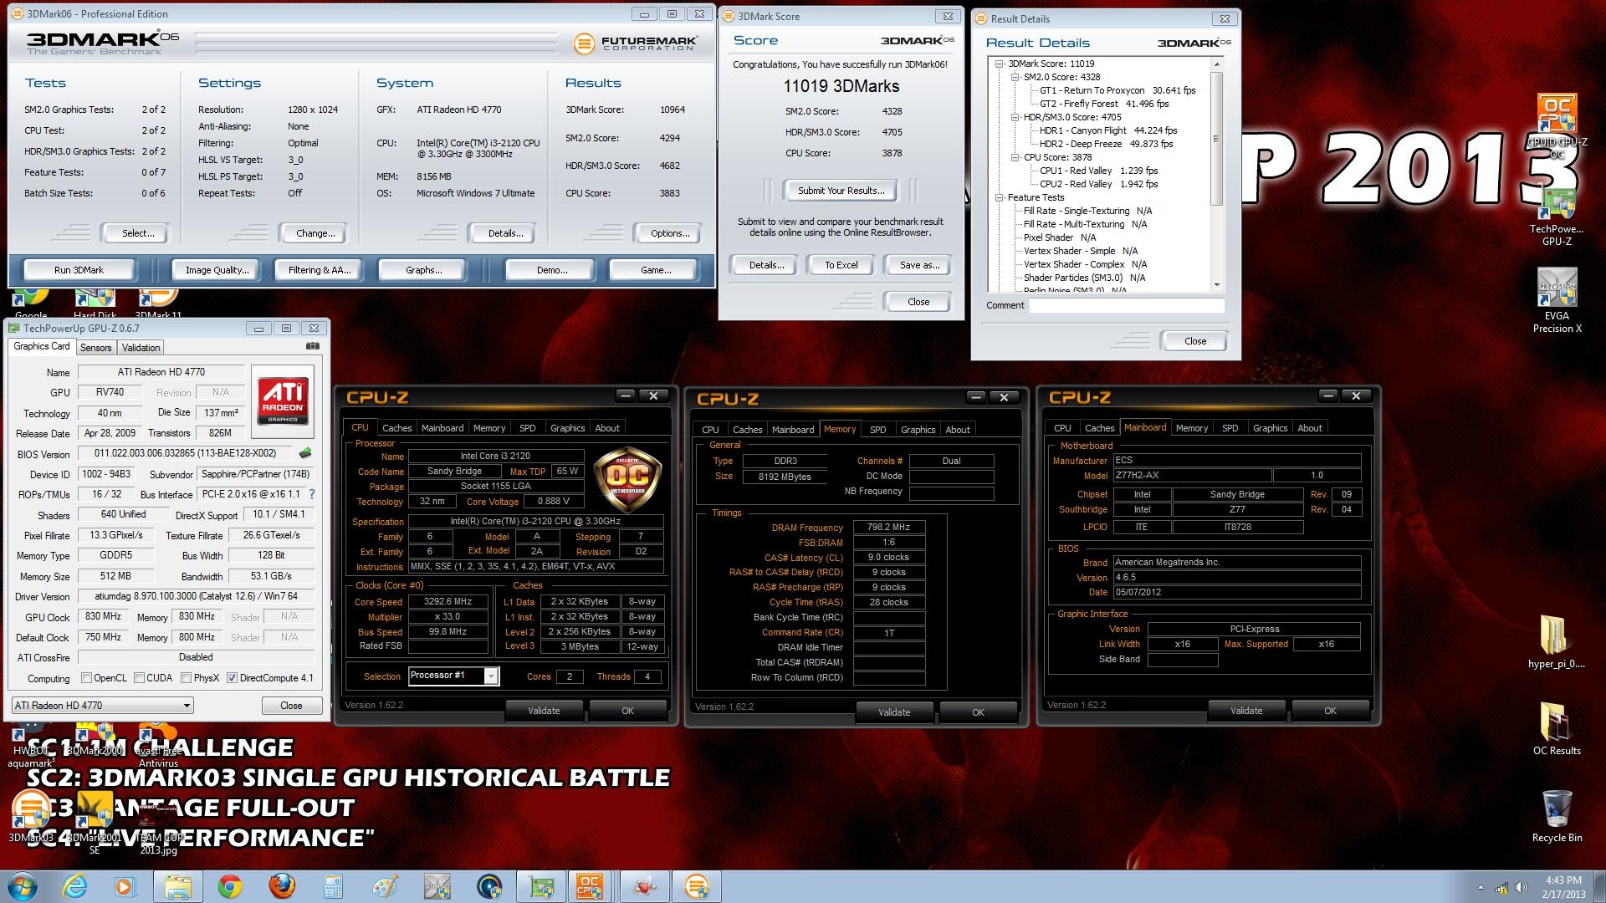This screenshot has height=903, width=1606.
Task: Open the EVGA Precision X desktop icon
Action: (1557, 301)
